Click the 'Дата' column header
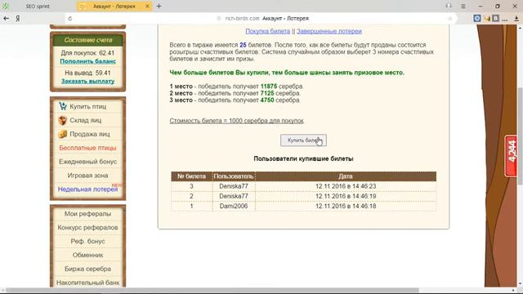523x294 pixels. [x=346, y=176]
